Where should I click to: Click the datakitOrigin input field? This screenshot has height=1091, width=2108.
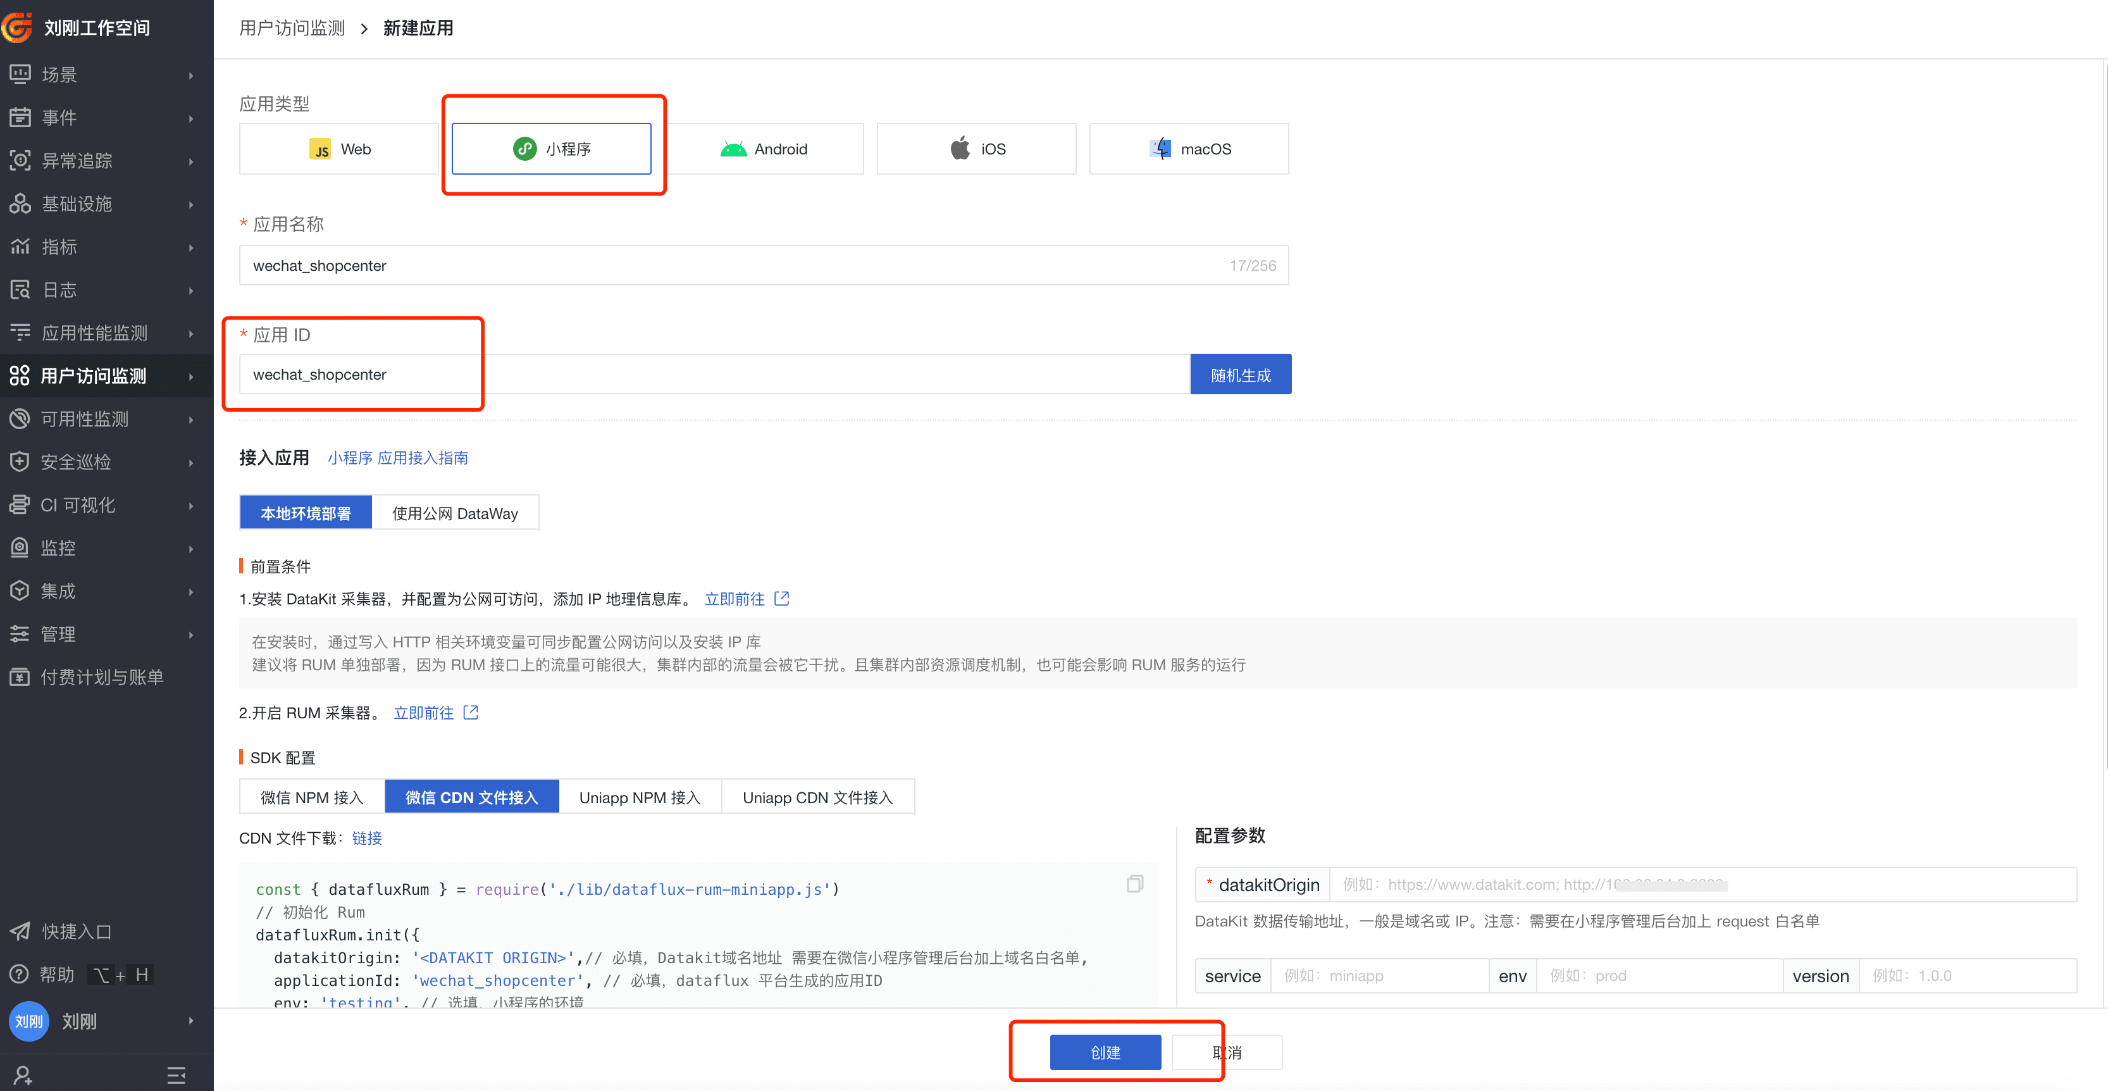coord(1702,885)
